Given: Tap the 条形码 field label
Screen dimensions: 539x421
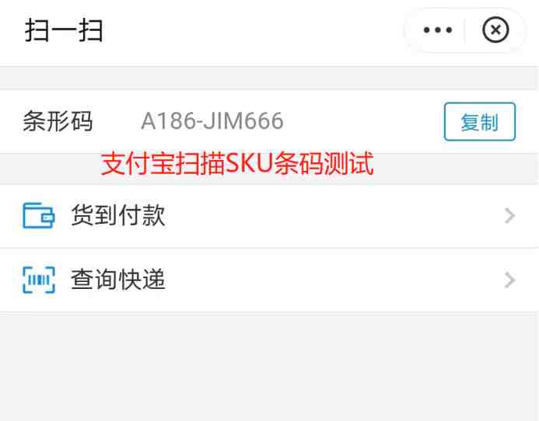Looking at the screenshot, I should click(x=58, y=121).
